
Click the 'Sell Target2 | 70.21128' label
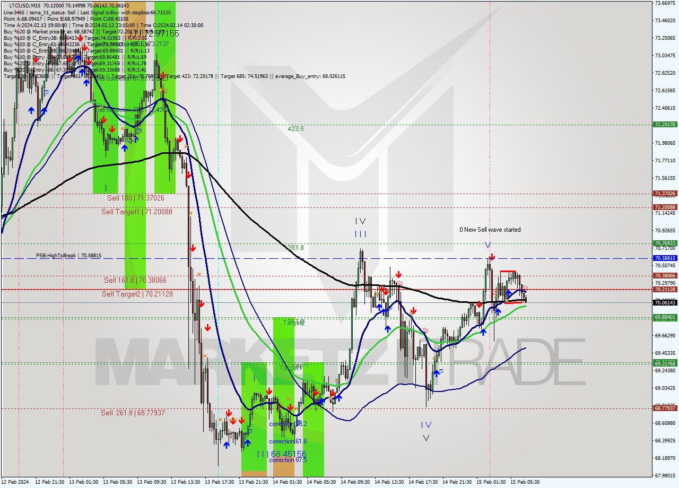tap(137, 294)
